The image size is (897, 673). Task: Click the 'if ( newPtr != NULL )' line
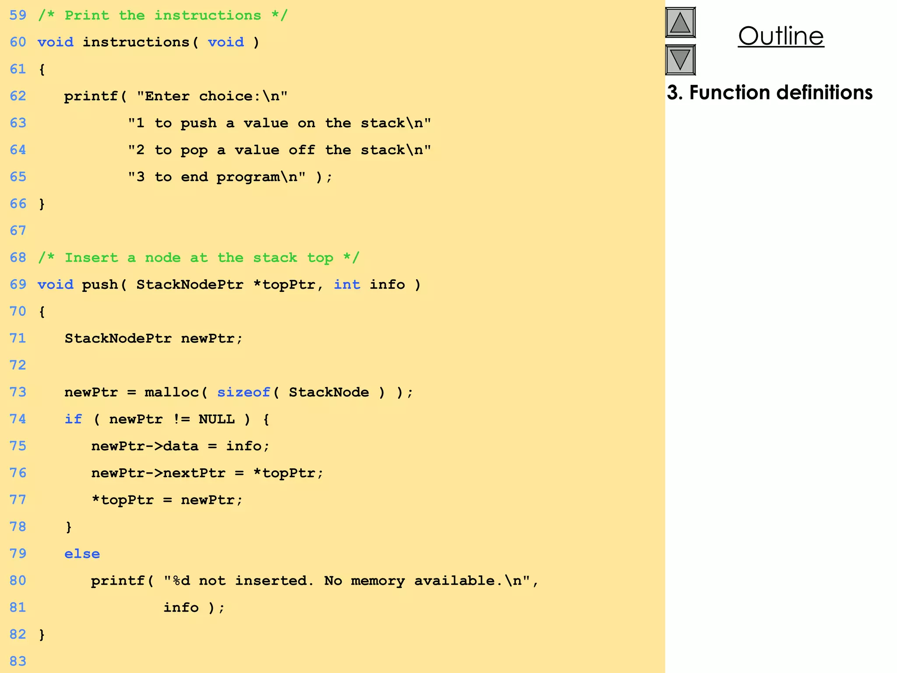point(167,419)
